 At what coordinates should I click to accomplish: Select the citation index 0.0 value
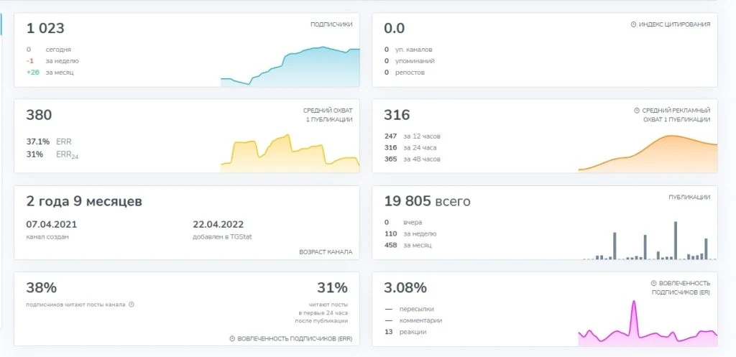[395, 28]
